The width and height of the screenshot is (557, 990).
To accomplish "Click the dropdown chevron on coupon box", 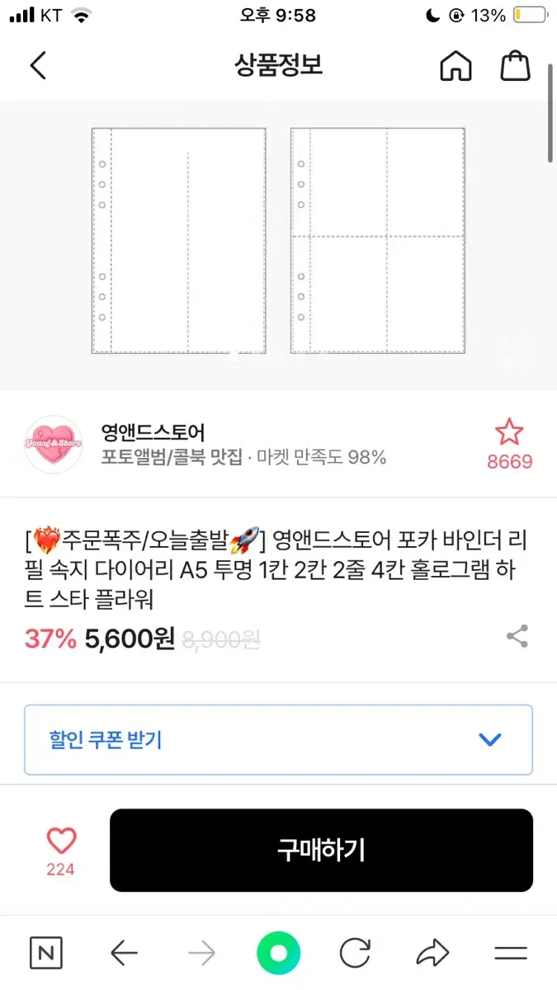I will [490, 739].
